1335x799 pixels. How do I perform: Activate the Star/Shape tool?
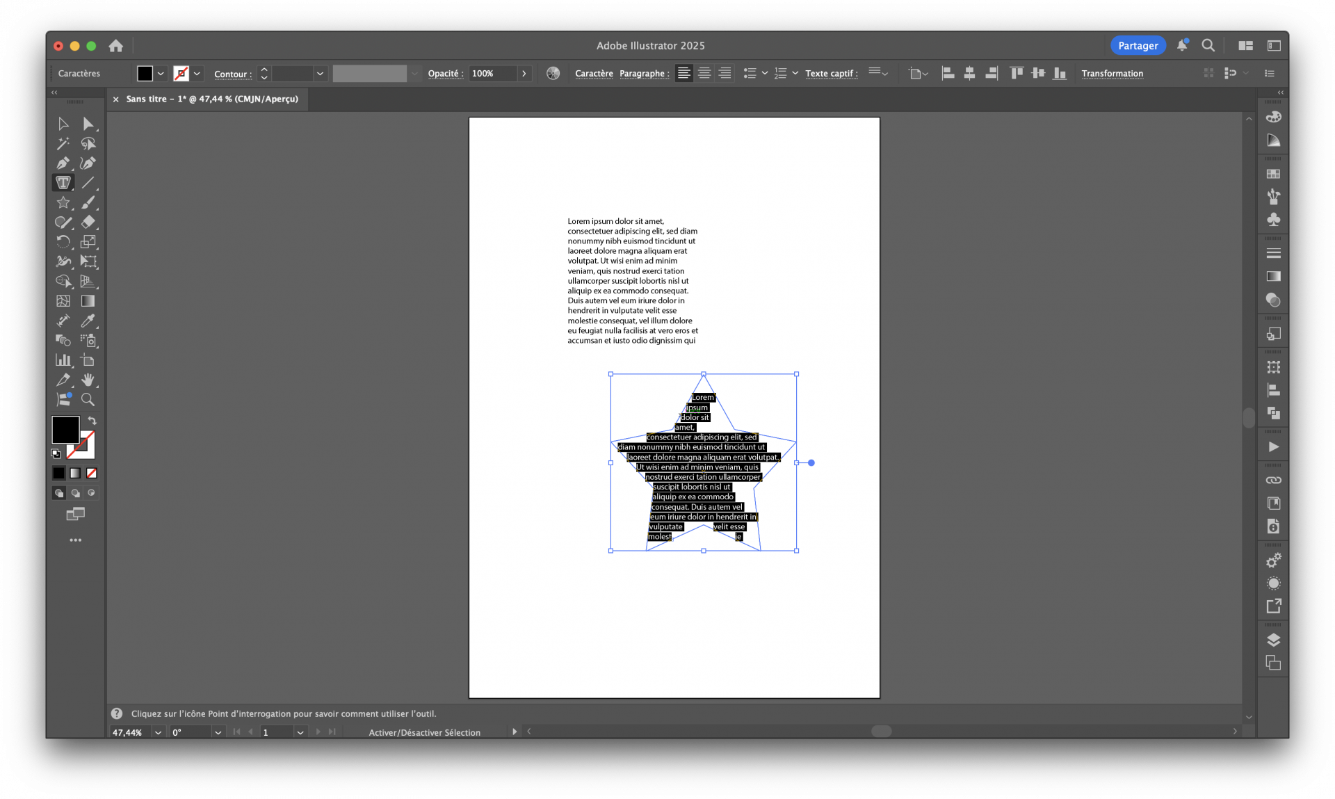(63, 202)
